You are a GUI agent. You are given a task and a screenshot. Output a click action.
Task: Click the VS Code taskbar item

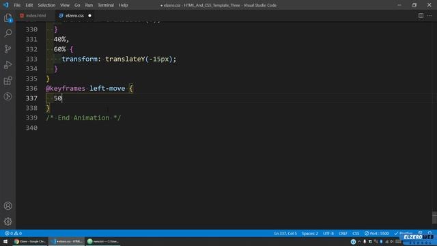(67, 241)
